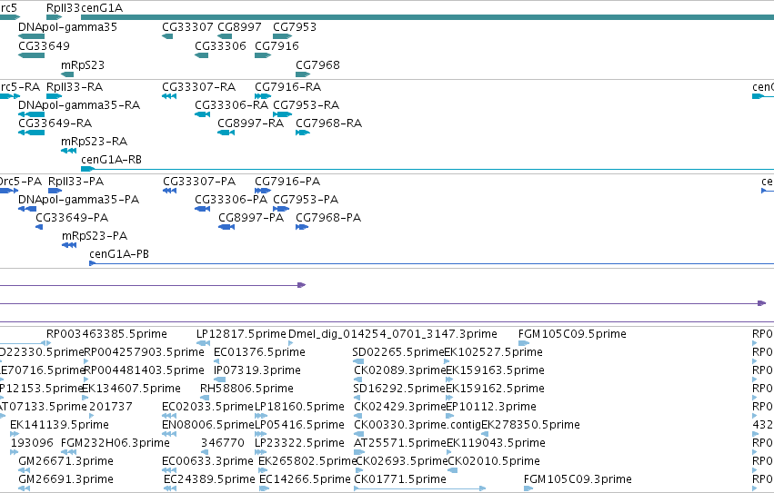This screenshot has width=774, height=493.
Task: Click the CK02089.3prime EST
Action: click(357, 380)
